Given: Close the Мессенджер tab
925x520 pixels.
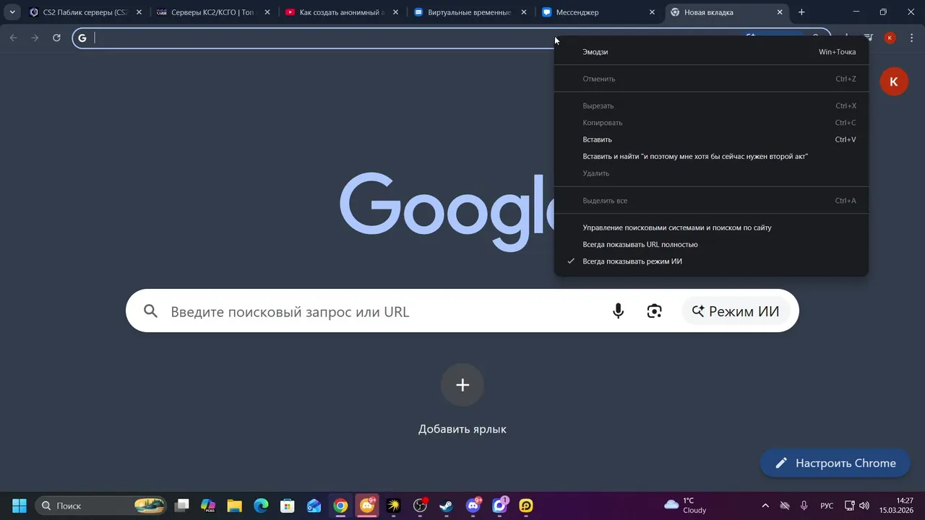Looking at the screenshot, I should click(652, 12).
